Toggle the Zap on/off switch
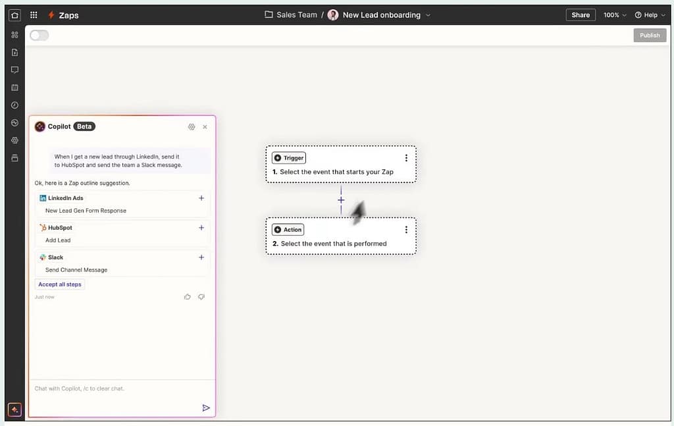Image resolution: width=674 pixels, height=426 pixels. (39, 35)
